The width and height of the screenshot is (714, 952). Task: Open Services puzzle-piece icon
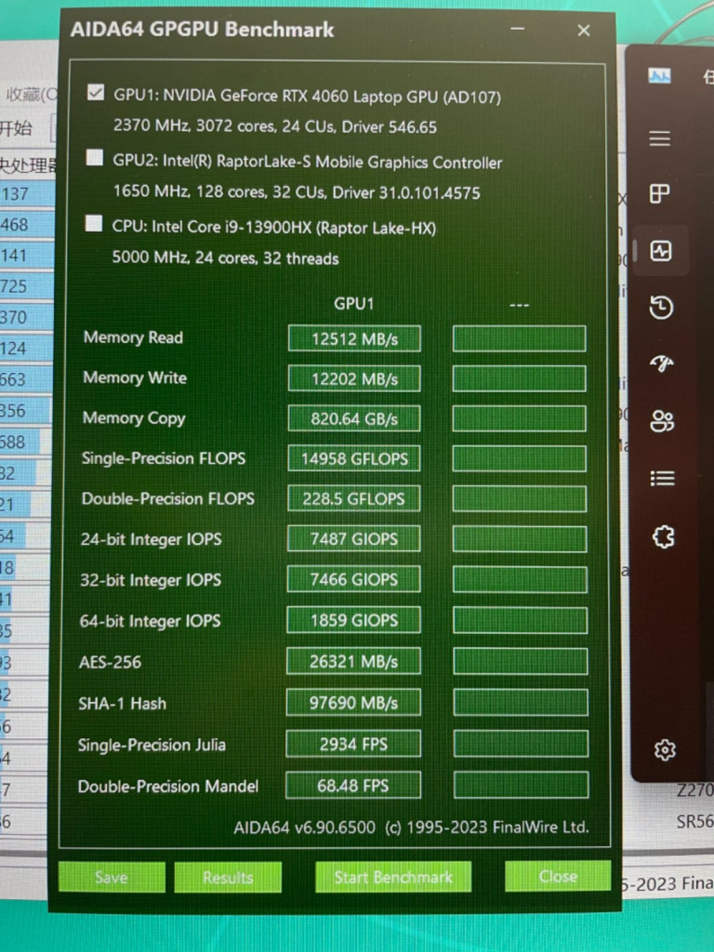[663, 536]
